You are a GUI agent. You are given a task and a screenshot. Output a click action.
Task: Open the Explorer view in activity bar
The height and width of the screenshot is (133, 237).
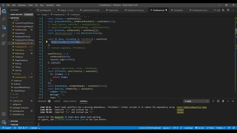click(x=4, y=11)
